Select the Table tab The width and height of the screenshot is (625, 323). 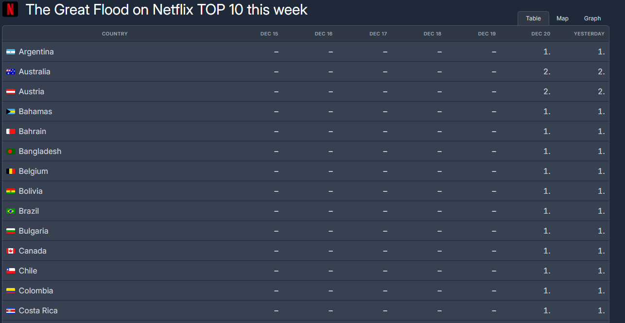click(x=533, y=18)
